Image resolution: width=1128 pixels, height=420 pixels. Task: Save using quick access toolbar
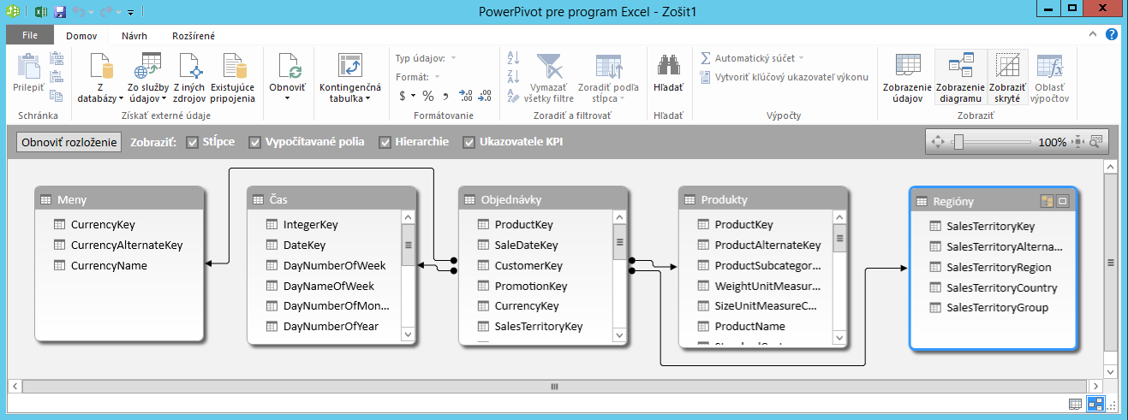60,12
